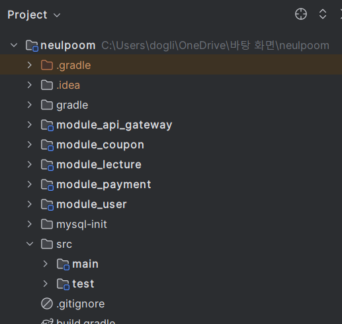Click the Expand/Collapse All arrows icon

(x=323, y=15)
